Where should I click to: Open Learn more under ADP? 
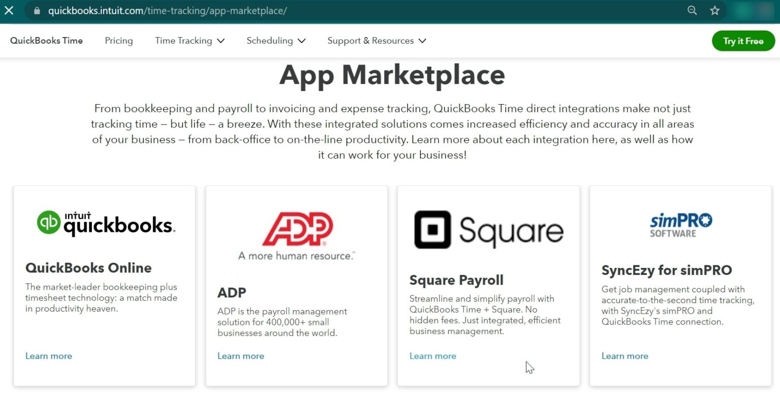point(241,356)
